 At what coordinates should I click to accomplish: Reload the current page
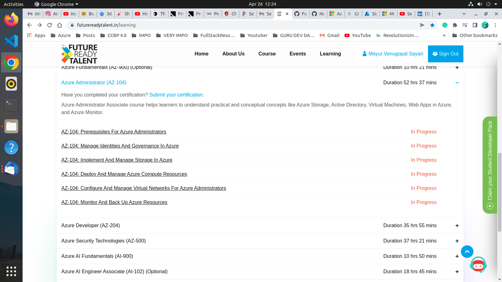click(x=50, y=25)
